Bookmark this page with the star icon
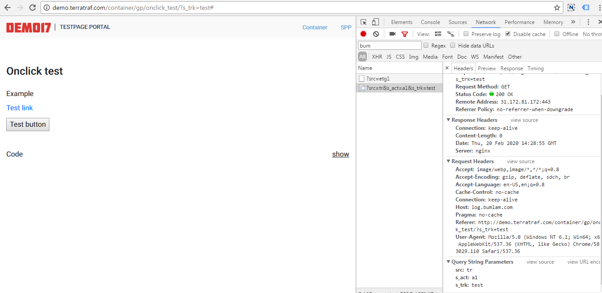 (557, 8)
